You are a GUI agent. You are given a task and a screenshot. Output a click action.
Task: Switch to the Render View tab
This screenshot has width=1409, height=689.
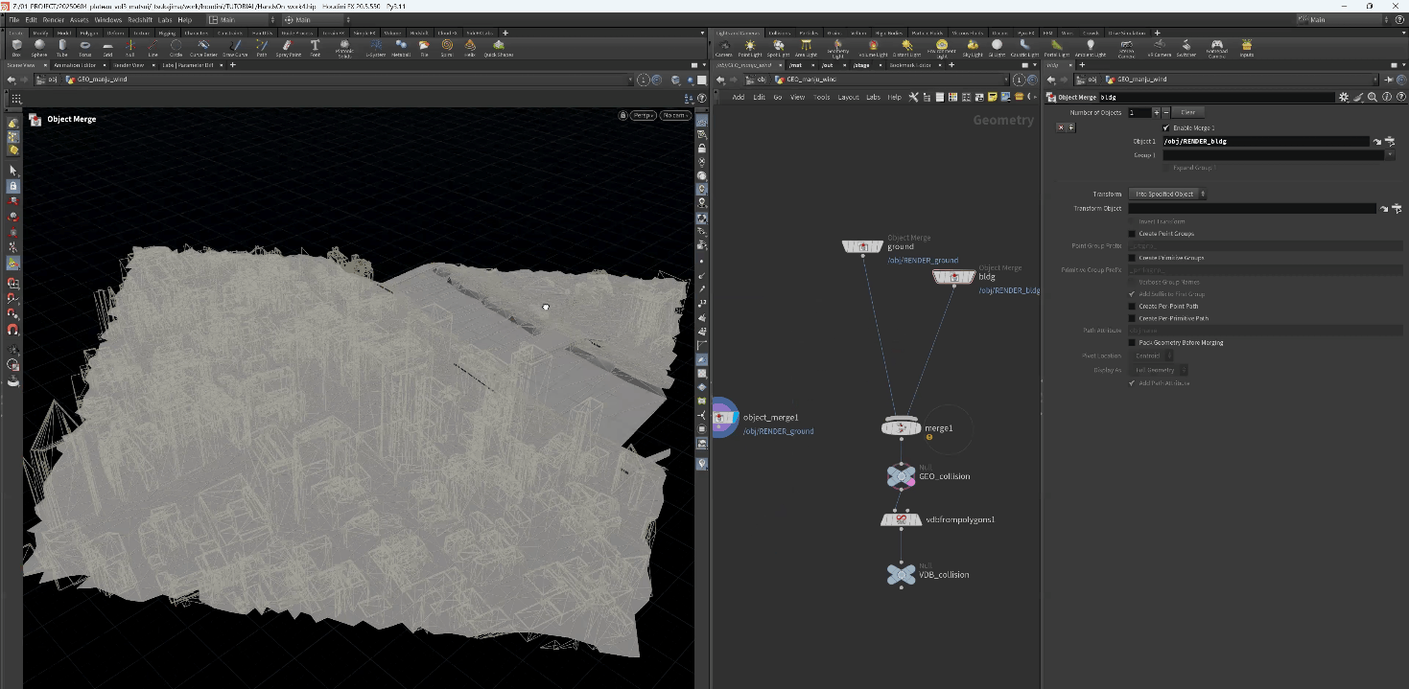pyautogui.click(x=129, y=65)
